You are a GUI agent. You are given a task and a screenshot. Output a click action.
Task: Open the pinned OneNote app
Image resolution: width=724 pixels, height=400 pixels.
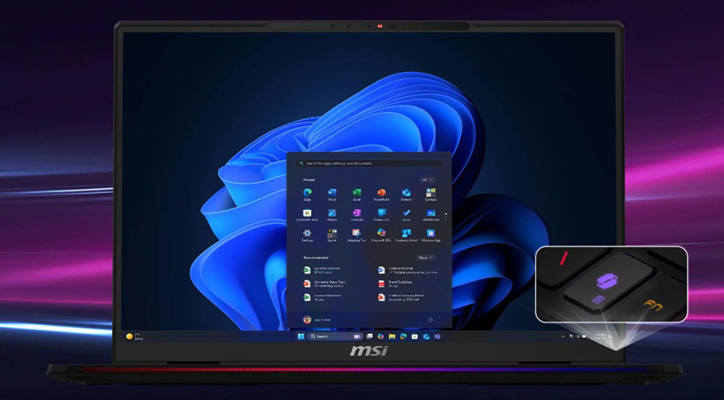356,215
